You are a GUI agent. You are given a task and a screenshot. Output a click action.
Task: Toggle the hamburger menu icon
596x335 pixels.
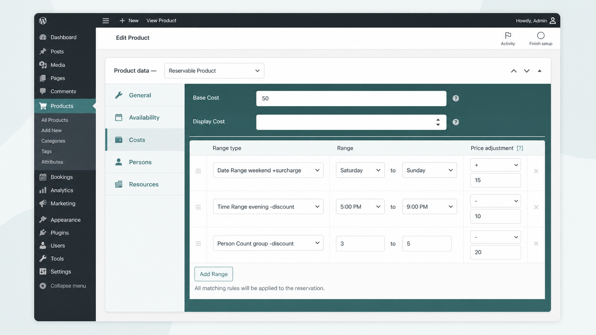tap(106, 20)
